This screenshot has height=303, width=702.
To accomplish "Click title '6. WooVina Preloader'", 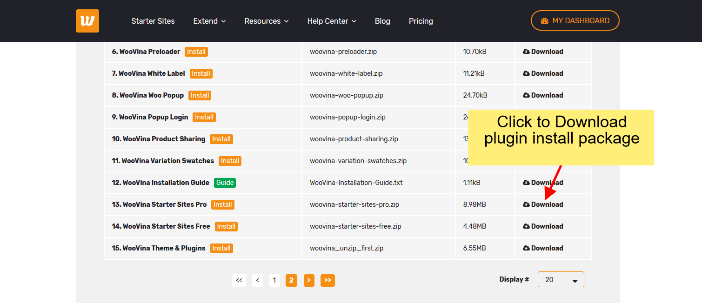I will [x=146, y=52].
